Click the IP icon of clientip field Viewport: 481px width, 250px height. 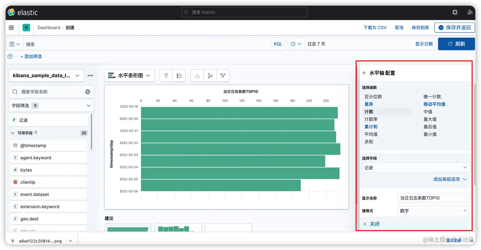pyautogui.click(x=15, y=182)
